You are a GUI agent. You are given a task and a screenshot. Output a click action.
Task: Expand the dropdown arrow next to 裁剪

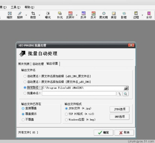coord(39,15)
